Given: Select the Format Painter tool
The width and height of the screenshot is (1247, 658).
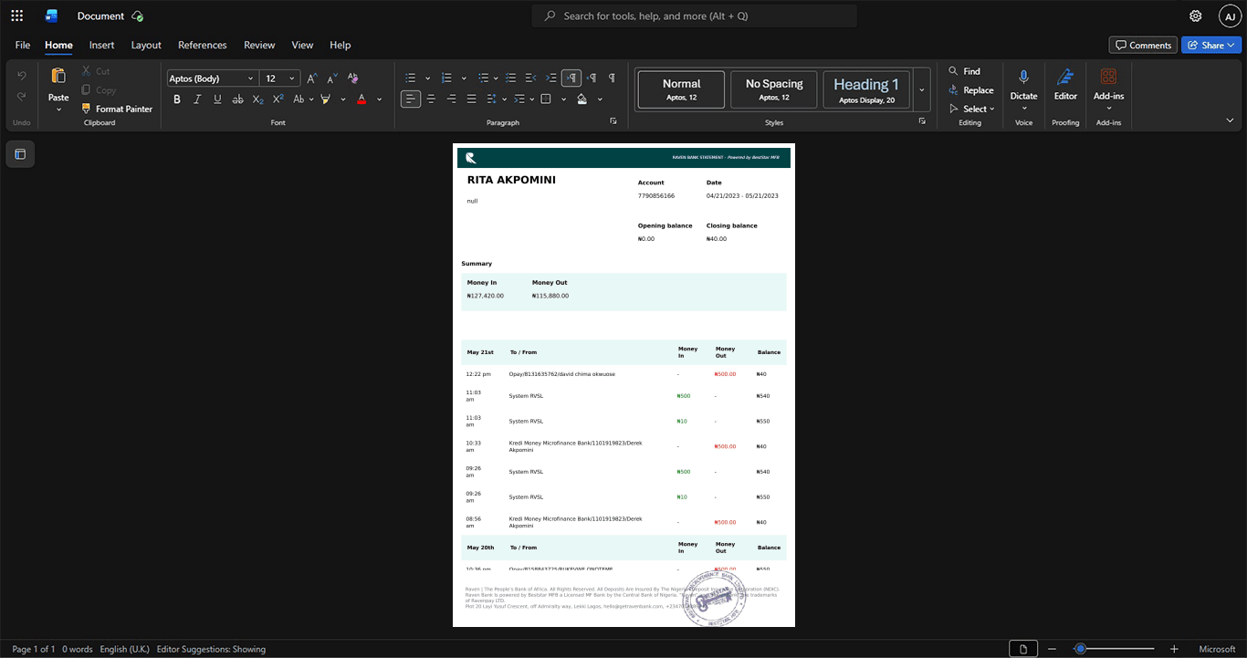Looking at the screenshot, I should [x=117, y=109].
